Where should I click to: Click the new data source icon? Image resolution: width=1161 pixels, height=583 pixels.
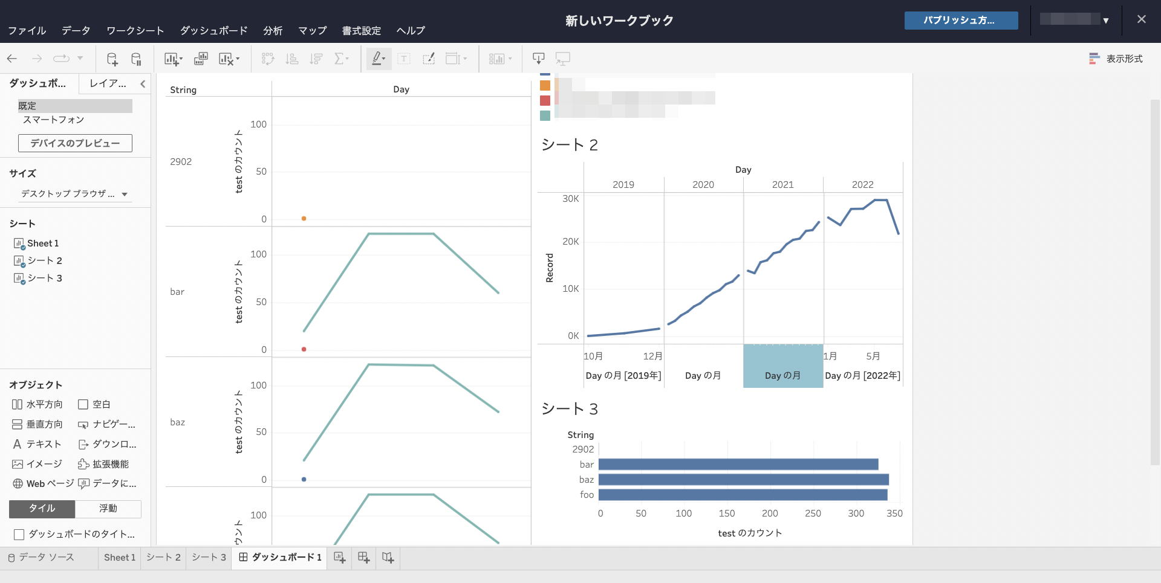click(112, 59)
